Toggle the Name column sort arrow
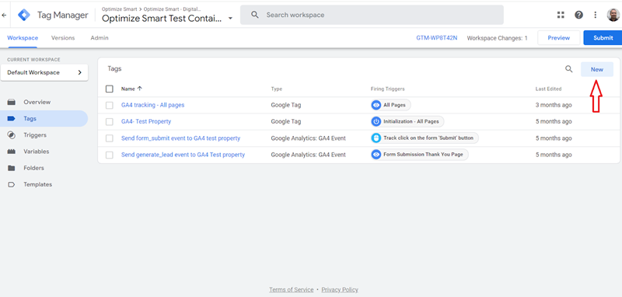Screen dimensions: 622x297 (x=139, y=89)
